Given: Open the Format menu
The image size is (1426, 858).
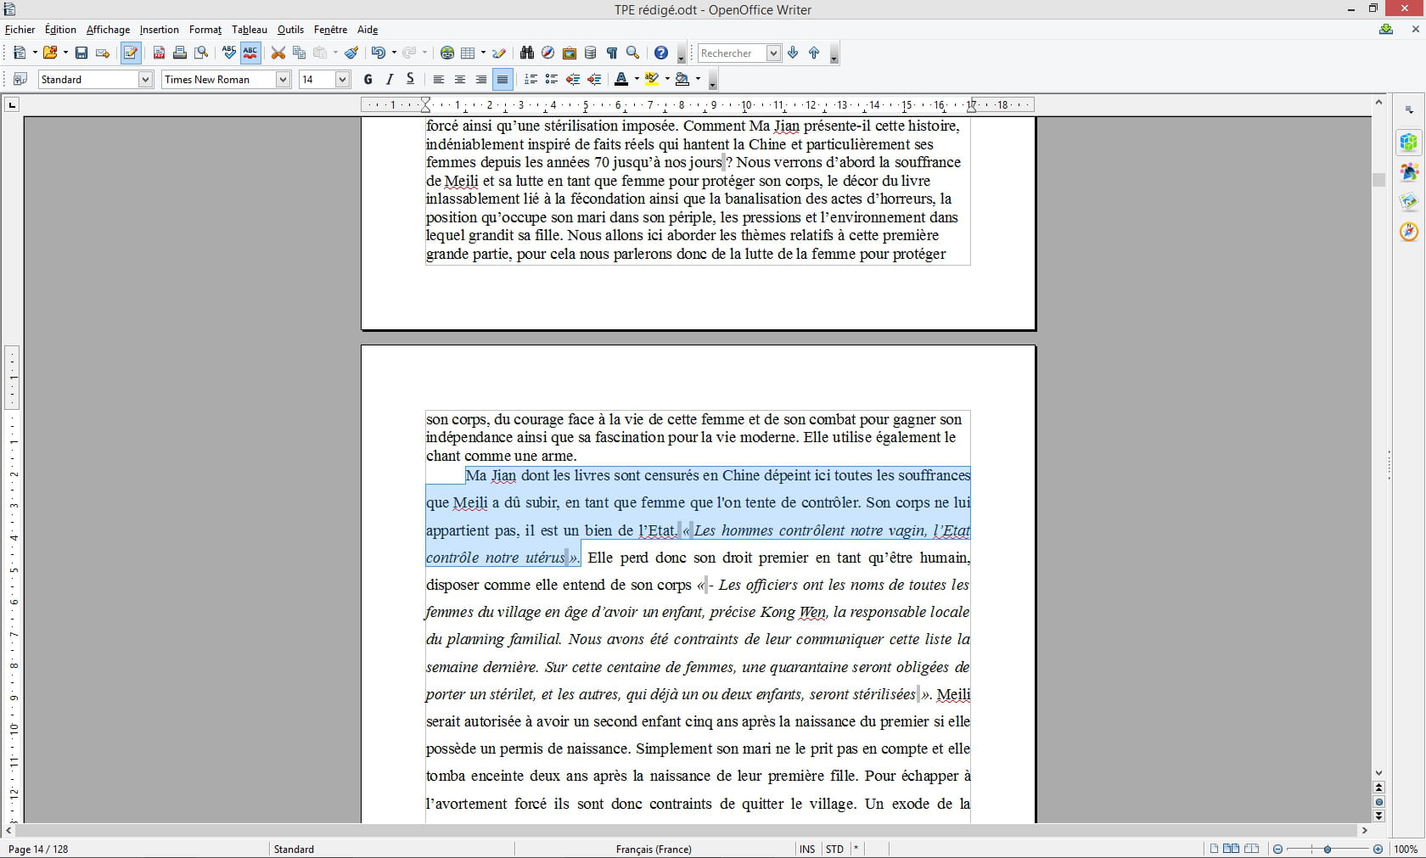Looking at the screenshot, I should click(205, 30).
